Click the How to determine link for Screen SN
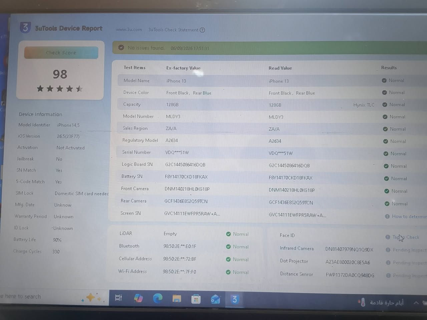The image size is (427, 320). [409, 216]
